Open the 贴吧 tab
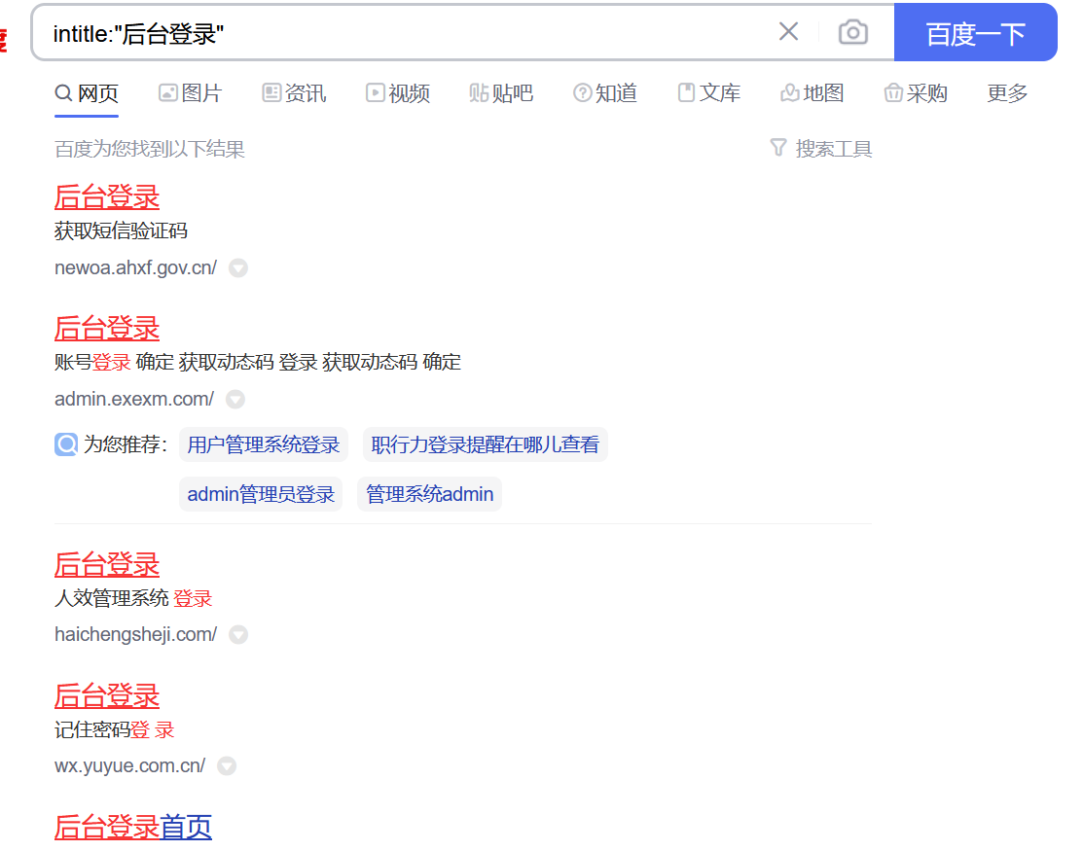The width and height of the screenshot is (1083, 851). pos(501,93)
